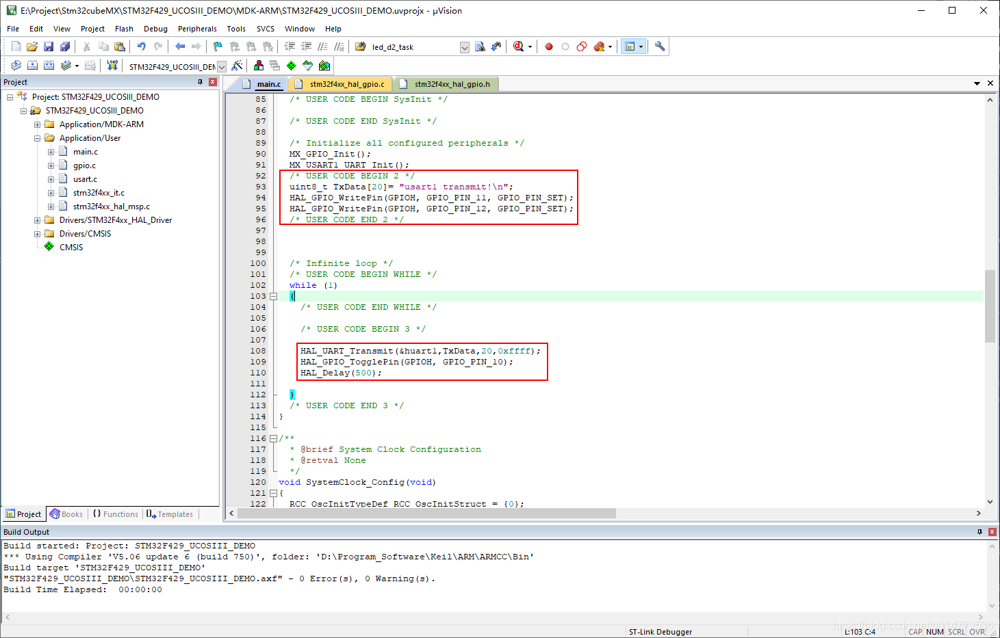Select usart.c in the project tree
The image size is (1000, 638).
(x=85, y=179)
